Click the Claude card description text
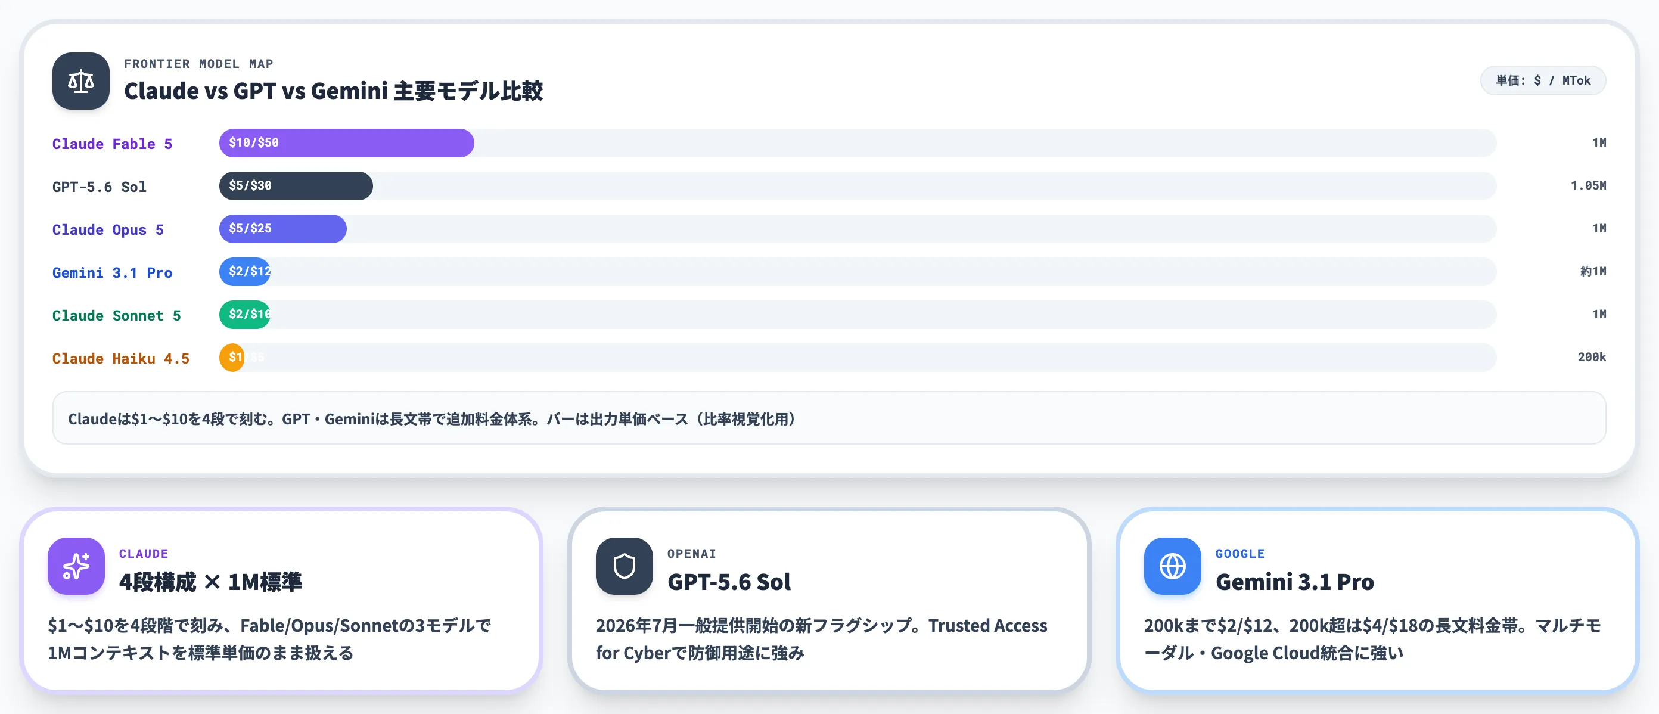Image resolution: width=1659 pixels, height=714 pixels. pos(269,638)
